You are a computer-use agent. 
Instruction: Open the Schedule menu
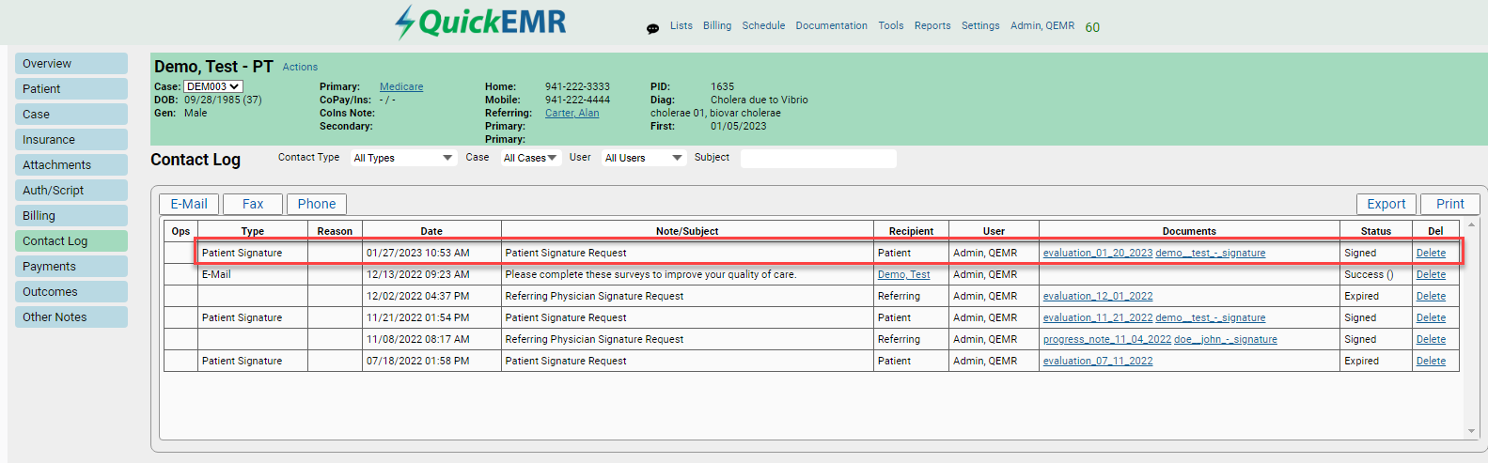coord(763,26)
